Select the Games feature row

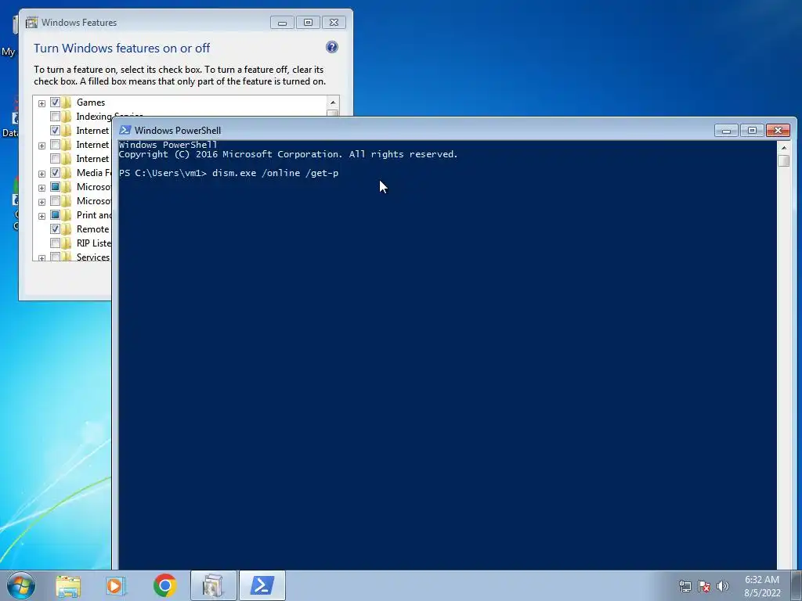pos(91,103)
